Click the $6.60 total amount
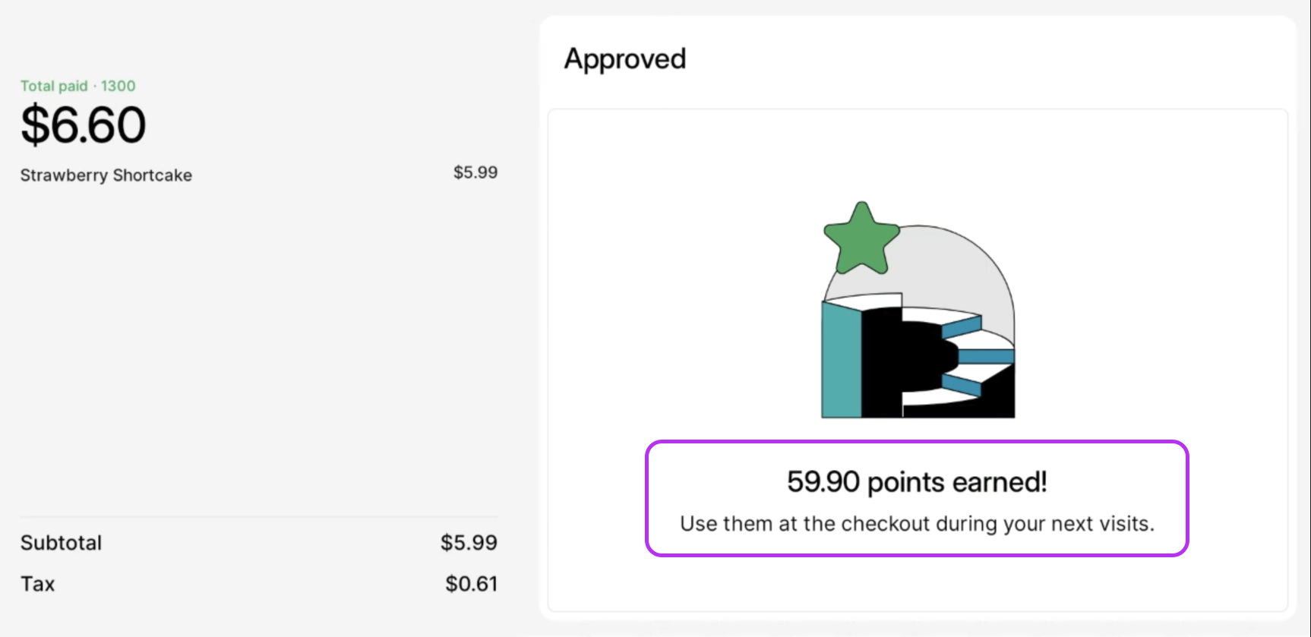Screen dimensions: 1311x637 coord(84,125)
